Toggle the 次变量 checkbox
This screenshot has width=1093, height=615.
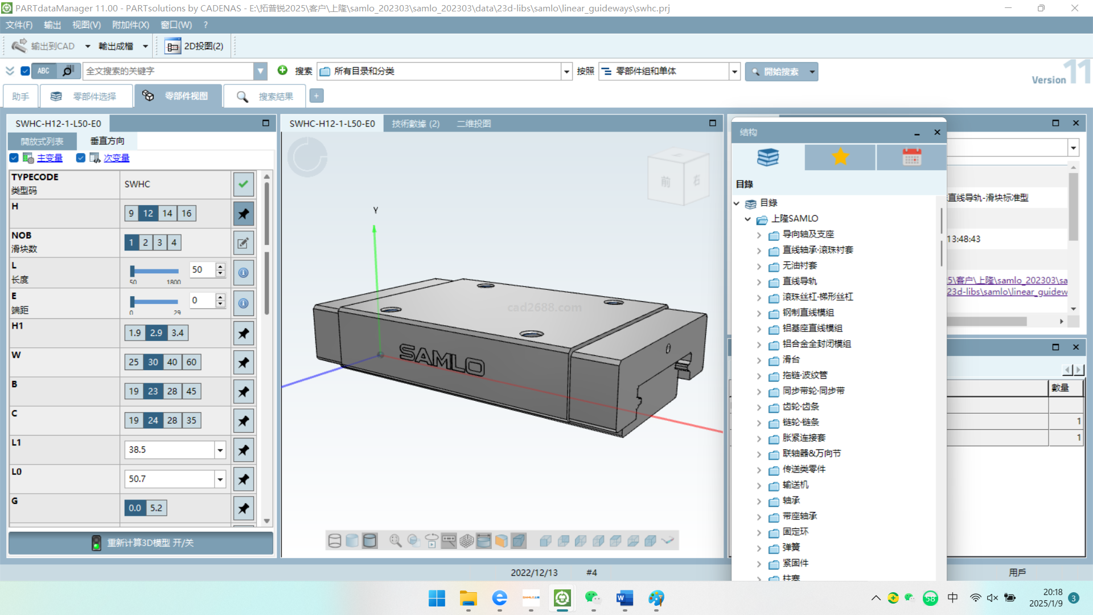(80, 158)
